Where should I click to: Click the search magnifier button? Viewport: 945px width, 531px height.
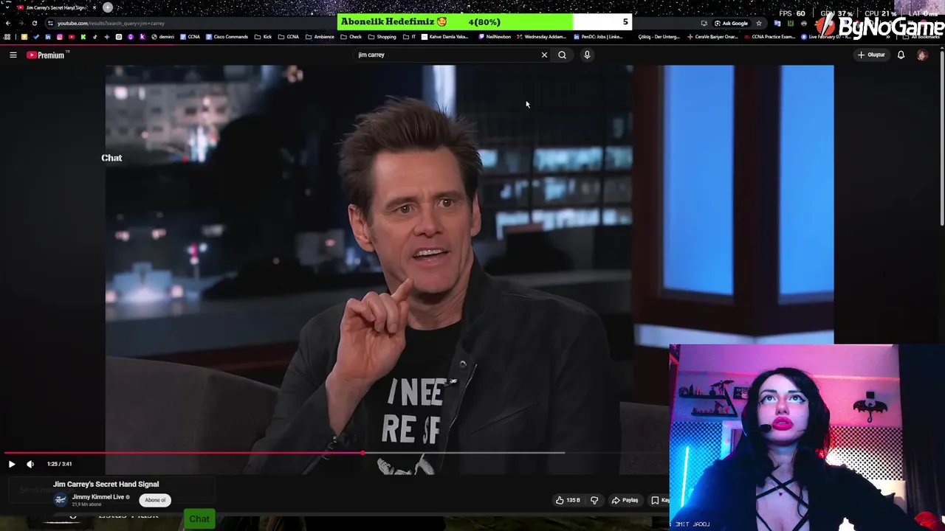562,55
